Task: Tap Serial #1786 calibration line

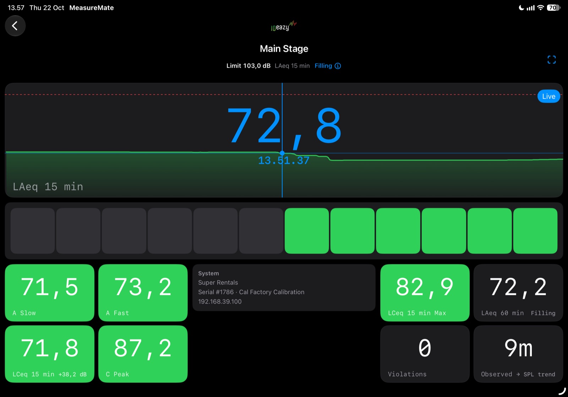Action: pos(251,292)
